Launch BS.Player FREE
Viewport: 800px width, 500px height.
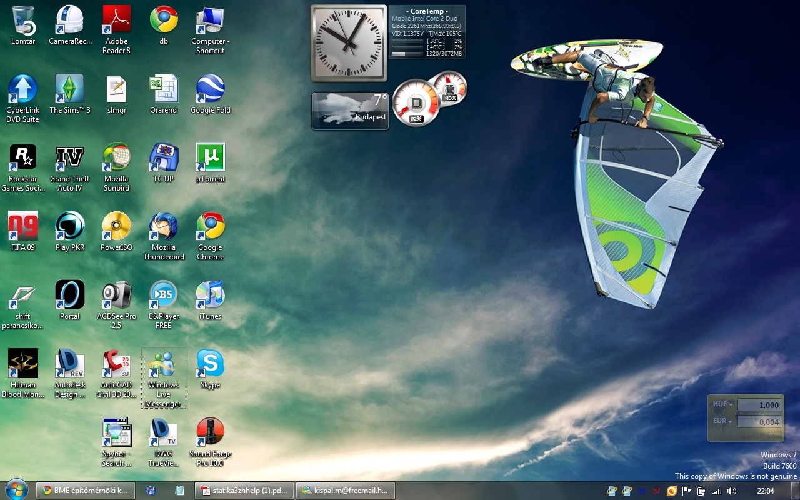click(x=164, y=304)
